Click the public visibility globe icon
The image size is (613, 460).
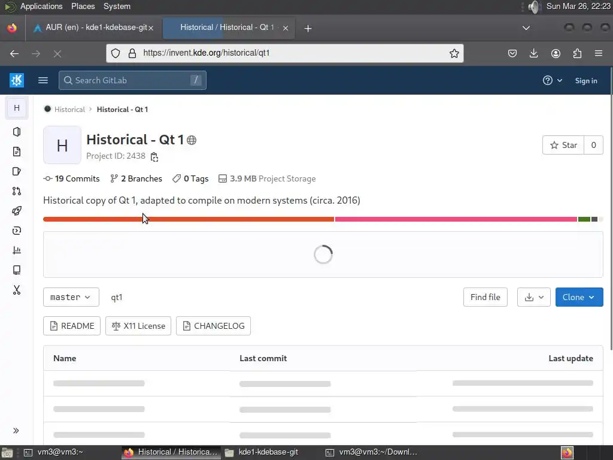pos(192,140)
